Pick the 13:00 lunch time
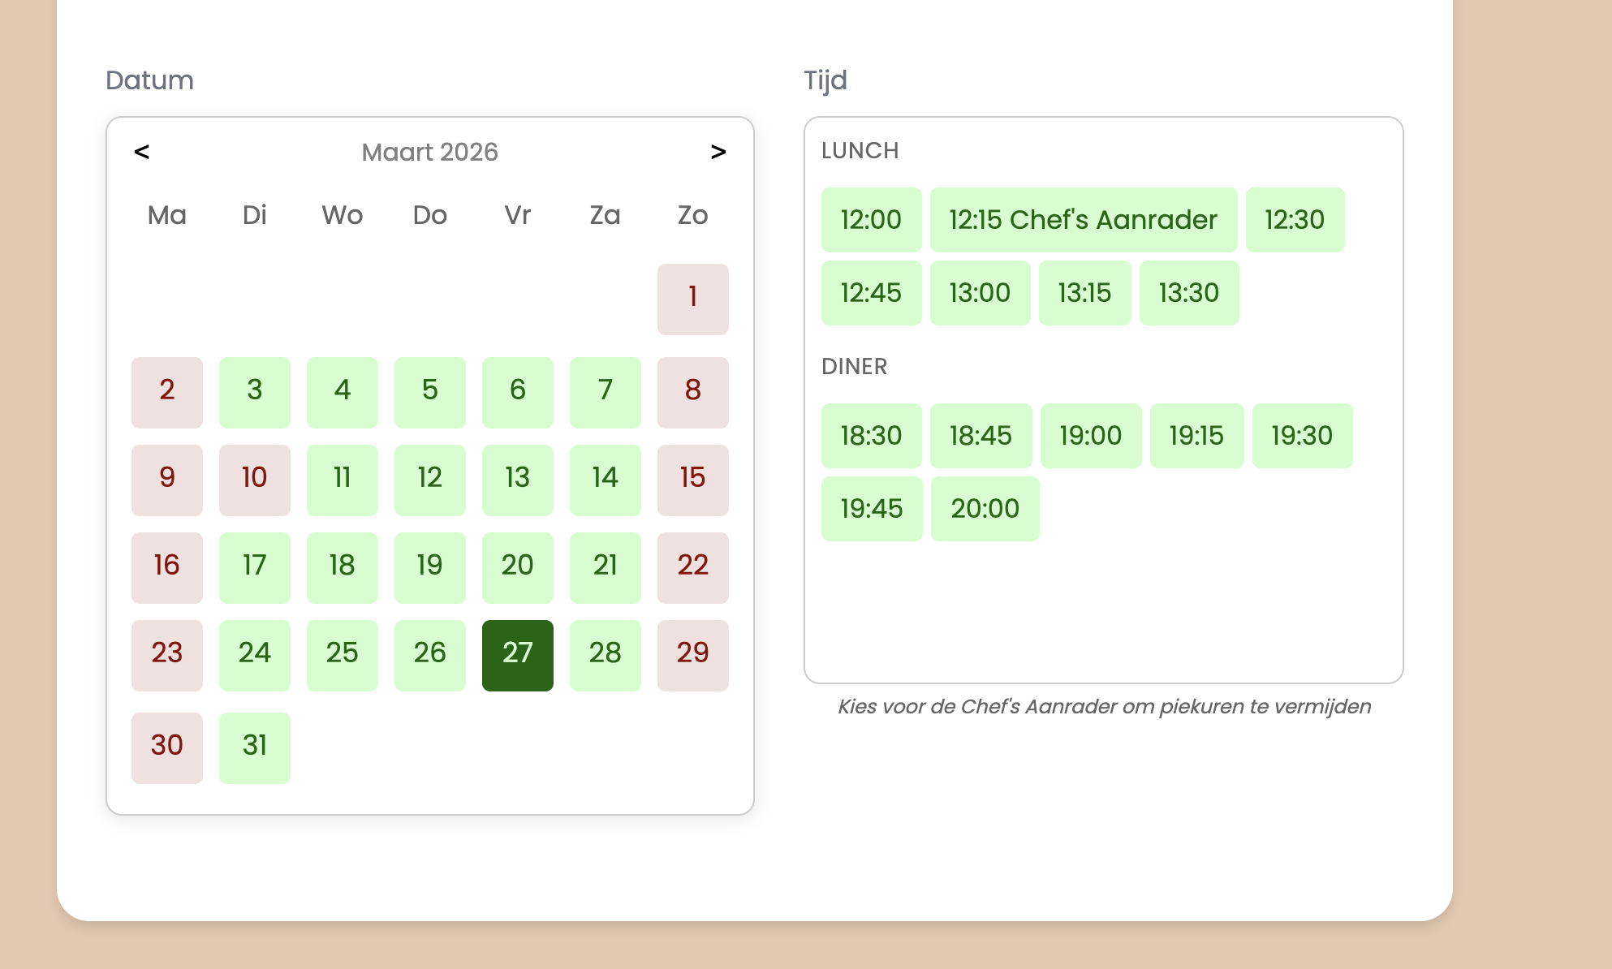Screen dimensions: 1612x969 980,293
